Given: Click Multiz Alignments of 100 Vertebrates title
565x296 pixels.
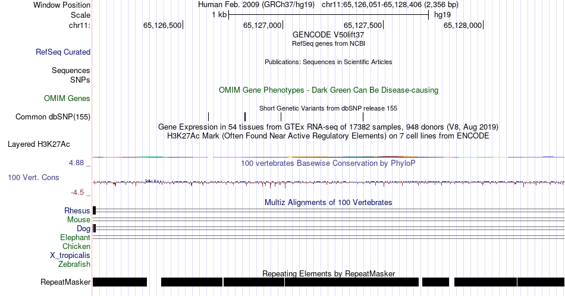Looking at the screenshot, I should [328, 202].
